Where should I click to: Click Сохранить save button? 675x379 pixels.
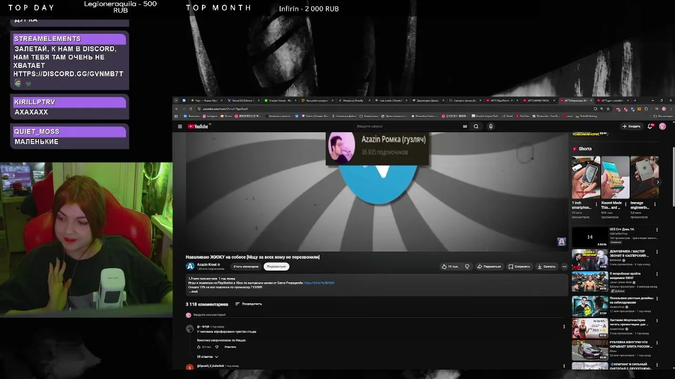[519, 266]
